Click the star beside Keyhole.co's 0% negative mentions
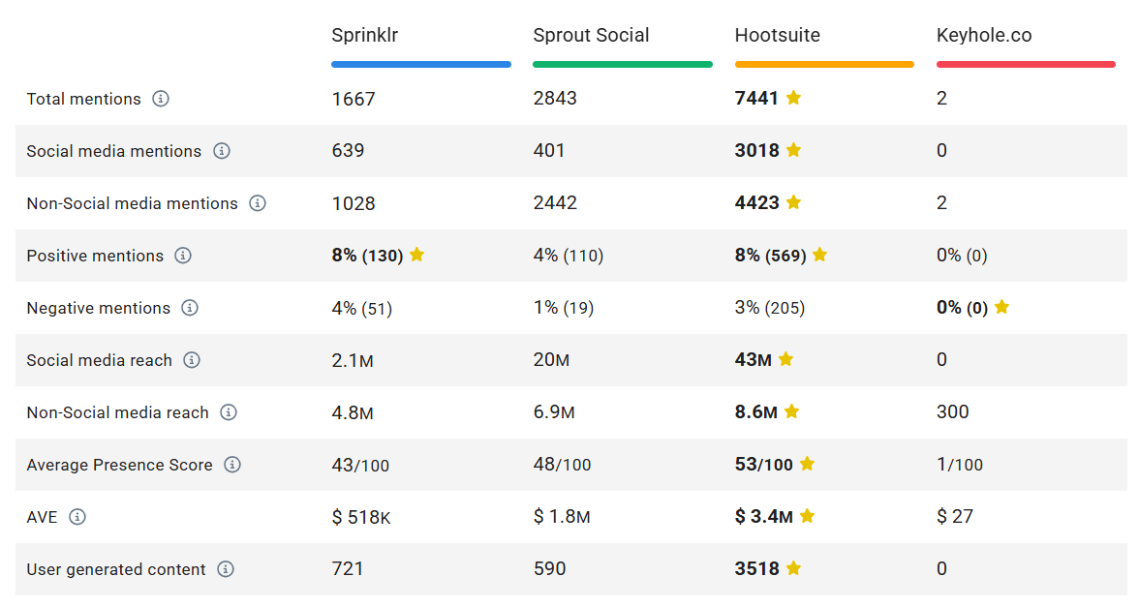The image size is (1139, 607). tap(1001, 307)
